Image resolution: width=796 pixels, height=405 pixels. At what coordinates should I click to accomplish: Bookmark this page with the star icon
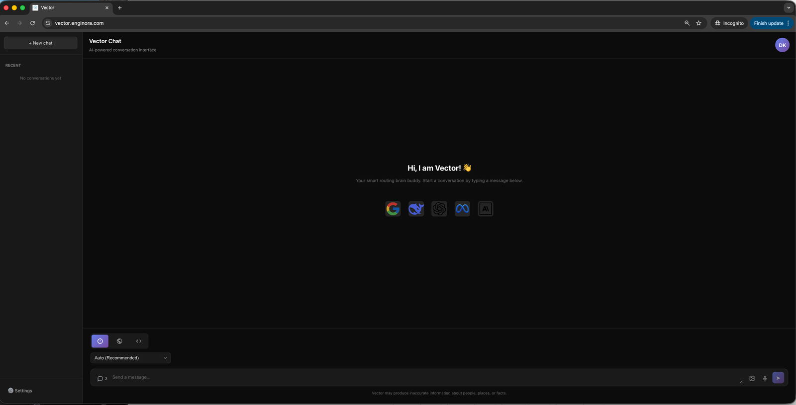[698, 23]
